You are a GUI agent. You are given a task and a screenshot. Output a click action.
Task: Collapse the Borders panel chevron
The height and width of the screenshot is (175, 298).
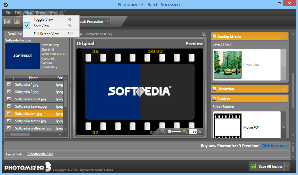(x=284, y=99)
